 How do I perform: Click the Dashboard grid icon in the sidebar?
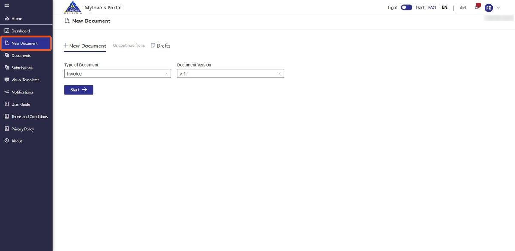pos(6,31)
